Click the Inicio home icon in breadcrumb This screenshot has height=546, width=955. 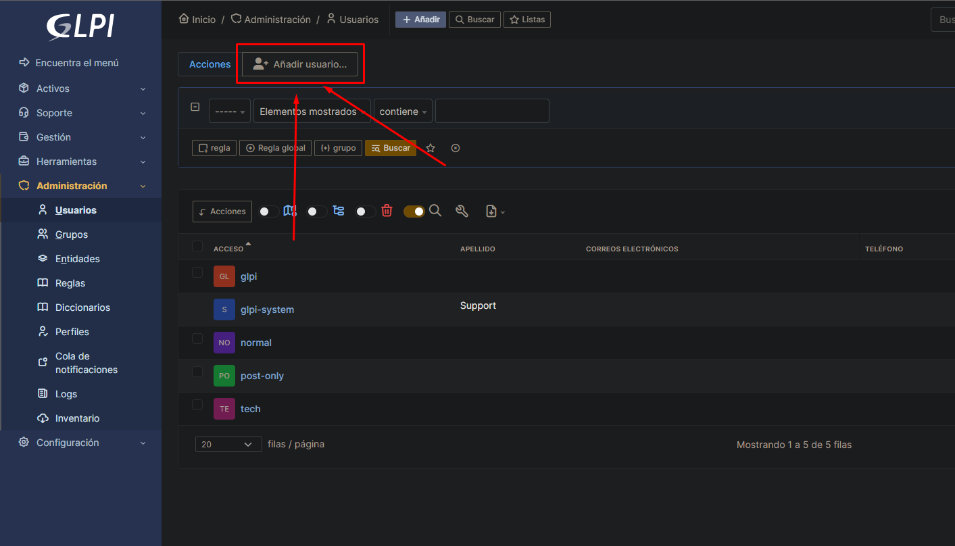184,19
